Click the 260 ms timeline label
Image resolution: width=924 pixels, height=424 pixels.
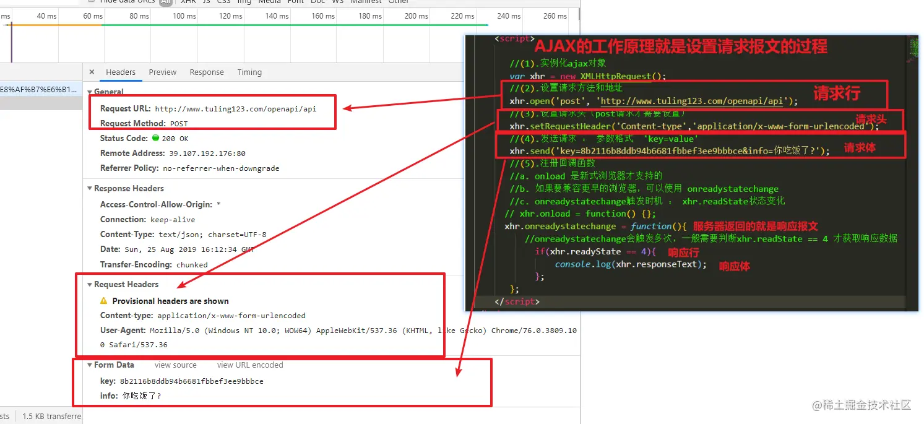pyautogui.click(x=555, y=16)
